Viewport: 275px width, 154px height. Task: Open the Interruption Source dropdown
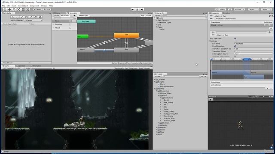pyautogui.click(x=254, y=54)
